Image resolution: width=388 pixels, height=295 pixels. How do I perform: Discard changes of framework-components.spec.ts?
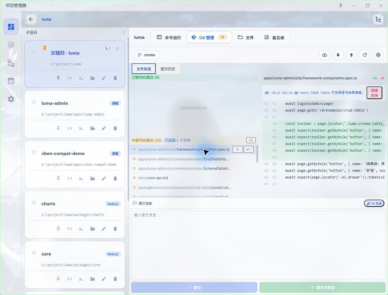[x=248, y=149]
